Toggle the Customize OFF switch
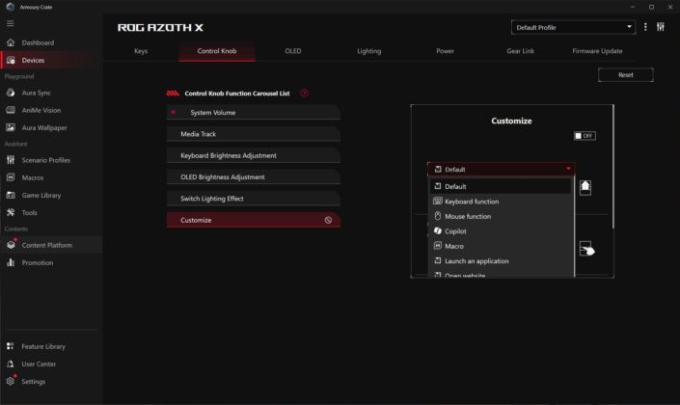 coord(585,136)
